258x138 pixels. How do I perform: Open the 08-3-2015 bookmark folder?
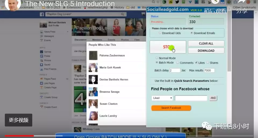click(x=51, y=7)
